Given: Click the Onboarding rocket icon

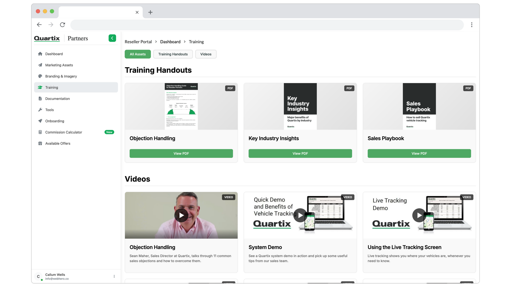Looking at the screenshot, I should pos(40,121).
